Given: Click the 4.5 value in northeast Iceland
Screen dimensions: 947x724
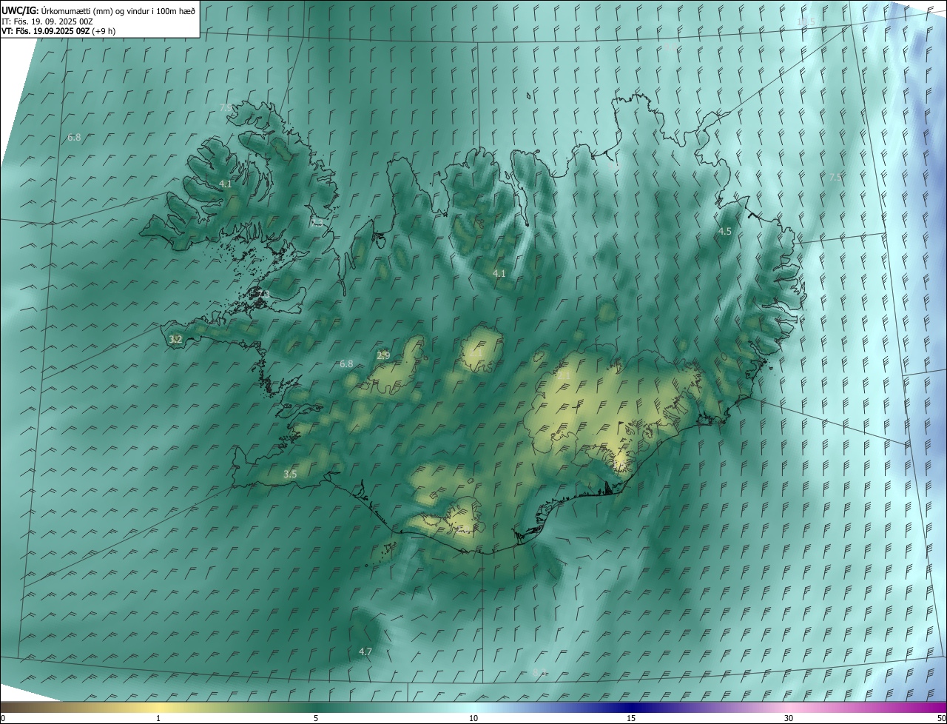Looking at the screenshot, I should tap(725, 232).
